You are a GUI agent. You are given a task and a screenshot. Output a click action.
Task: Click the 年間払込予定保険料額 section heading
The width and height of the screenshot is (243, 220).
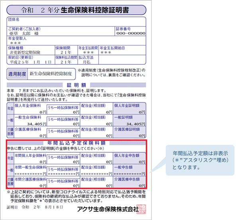pos(76,143)
